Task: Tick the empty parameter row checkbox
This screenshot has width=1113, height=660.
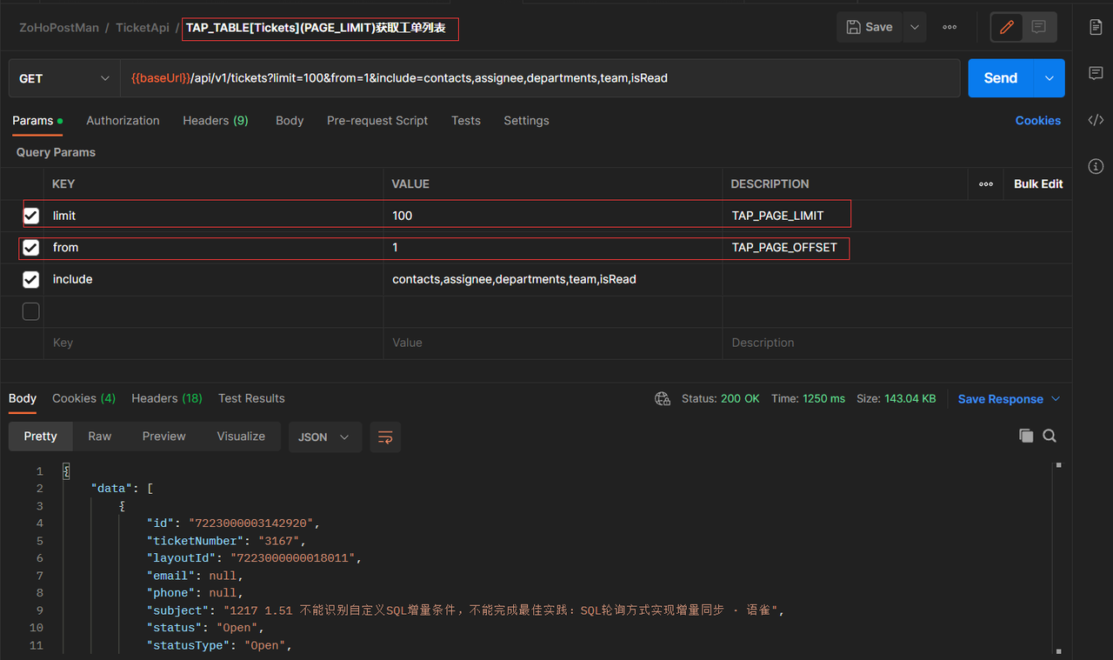Action: coord(31,311)
